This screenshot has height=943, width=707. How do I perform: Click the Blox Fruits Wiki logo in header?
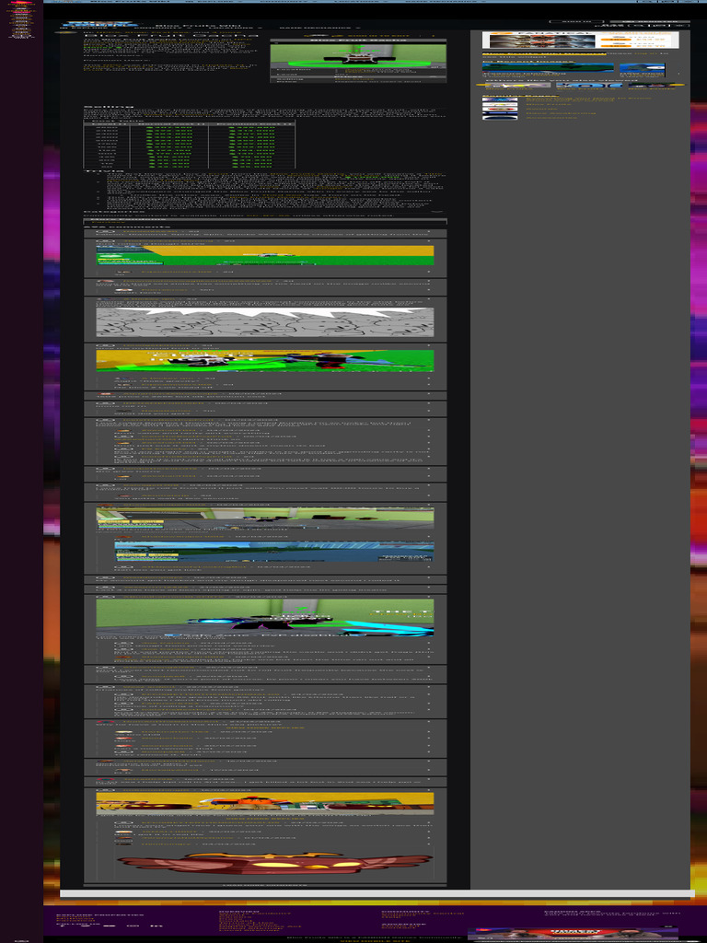(x=101, y=25)
